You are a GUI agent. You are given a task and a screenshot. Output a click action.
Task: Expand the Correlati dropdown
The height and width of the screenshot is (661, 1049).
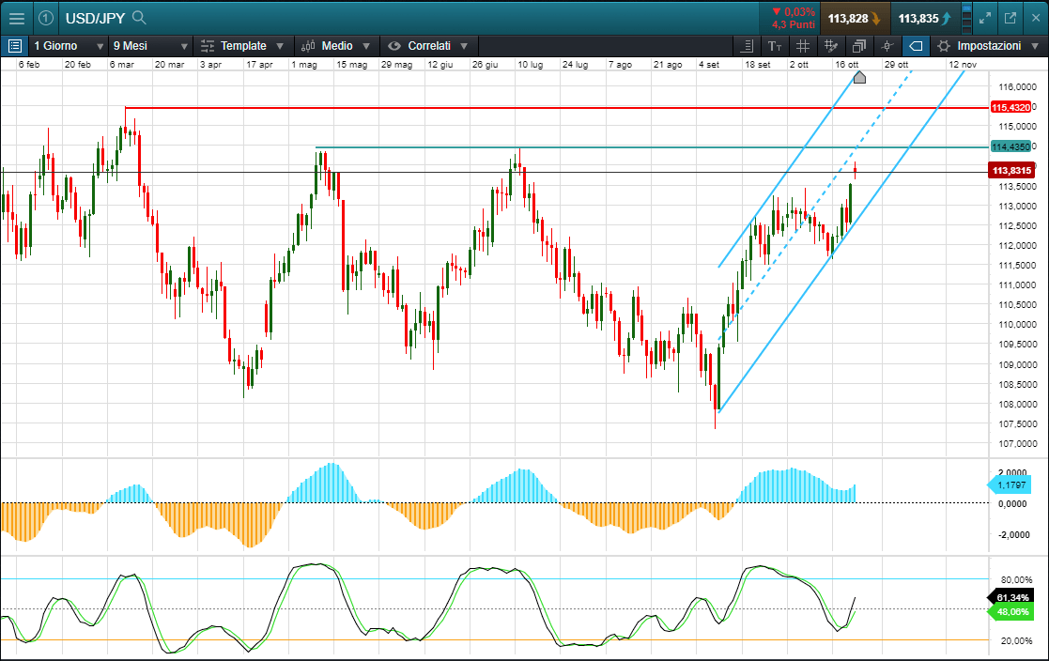pyautogui.click(x=427, y=45)
